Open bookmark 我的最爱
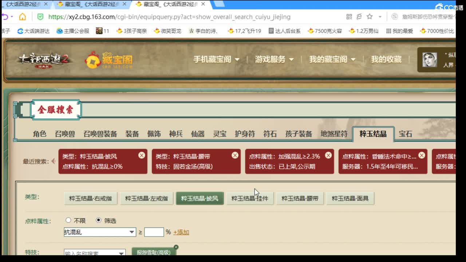The width and height of the screenshot is (466, 262). (399, 31)
